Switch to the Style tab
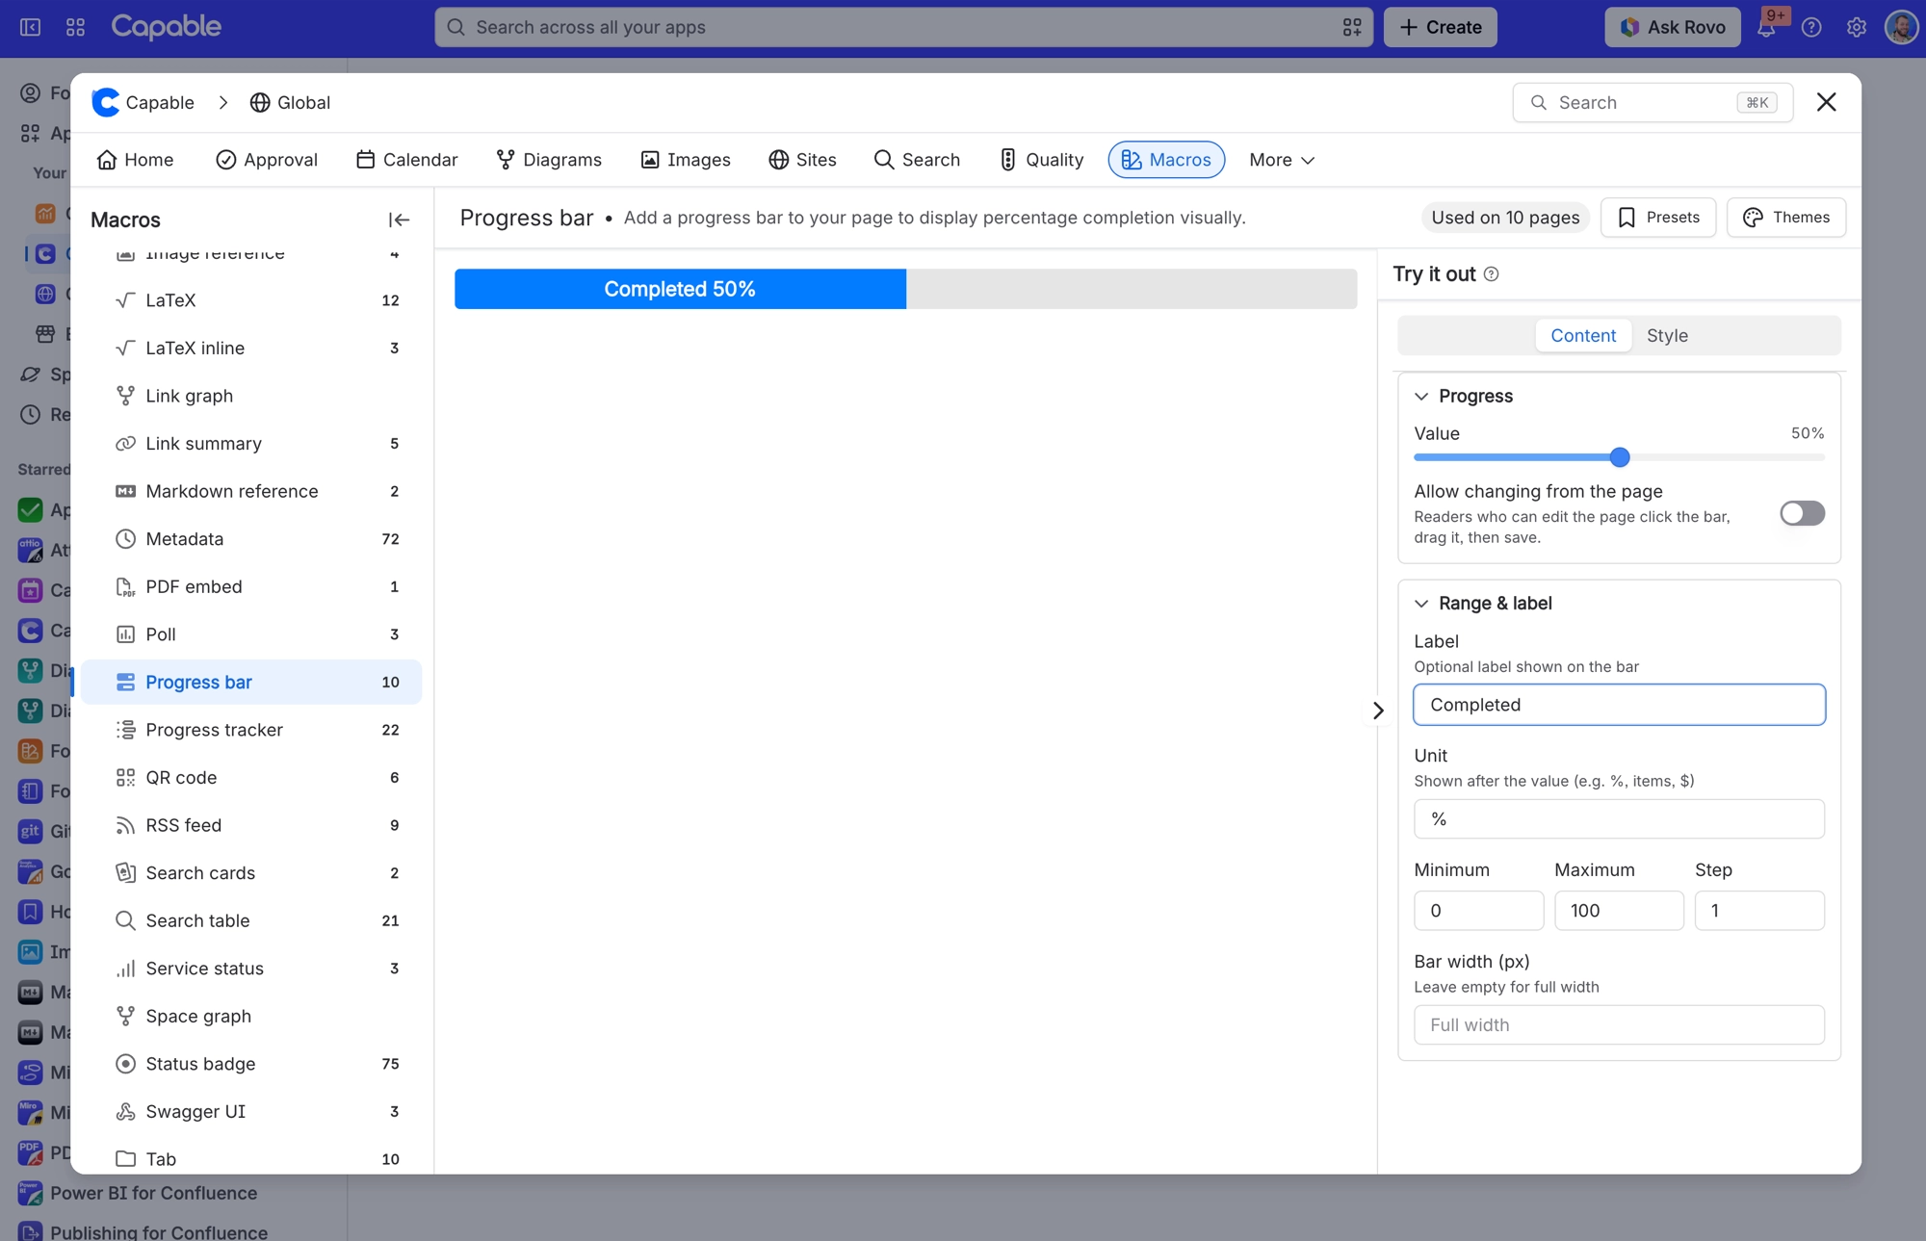This screenshot has width=1926, height=1241. [x=1667, y=336]
